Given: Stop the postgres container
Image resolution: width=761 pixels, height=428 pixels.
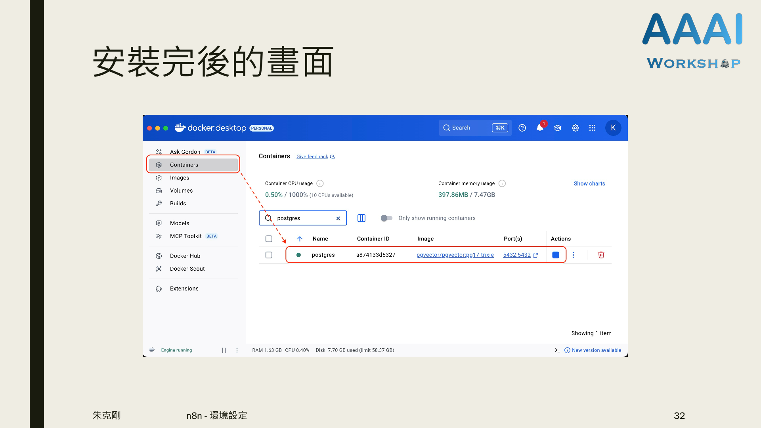Looking at the screenshot, I should [x=556, y=255].
